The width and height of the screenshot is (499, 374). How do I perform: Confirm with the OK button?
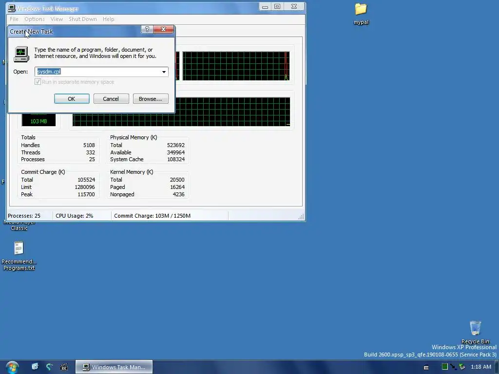pyautogui.click(x=72, y=99)
